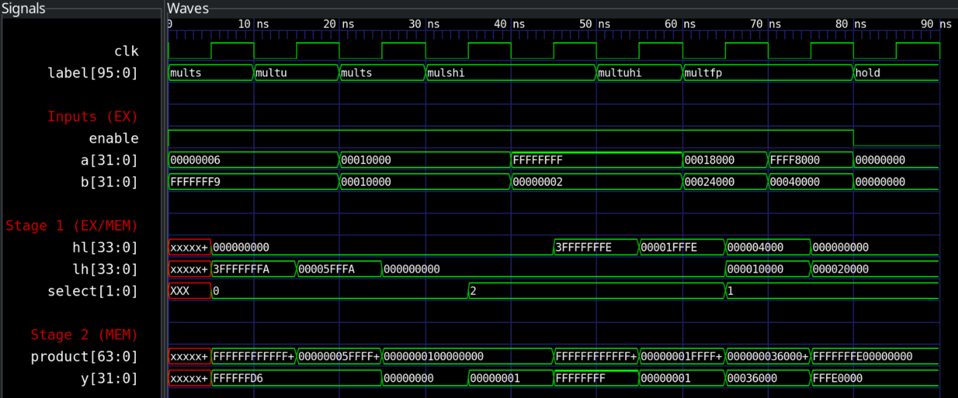Click the 10 ns time marker label

[x=253, y=24]
